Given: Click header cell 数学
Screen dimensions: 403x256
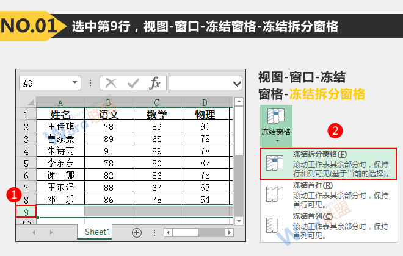Looking at the screenshot, I should tap(157, 115).
